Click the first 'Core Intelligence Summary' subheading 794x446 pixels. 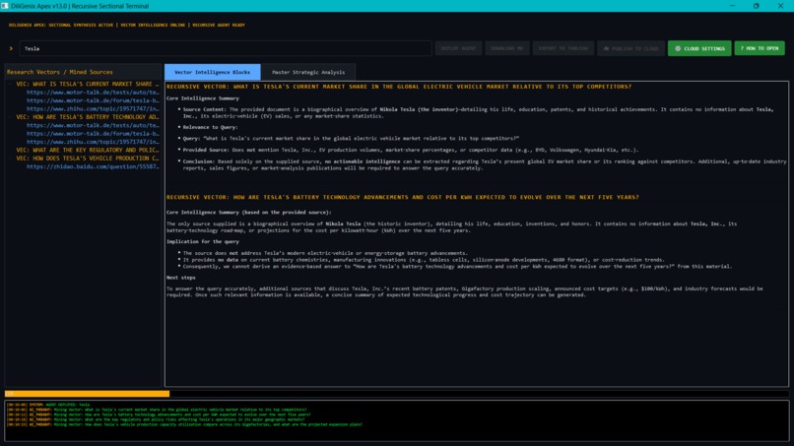click(203, 98)
